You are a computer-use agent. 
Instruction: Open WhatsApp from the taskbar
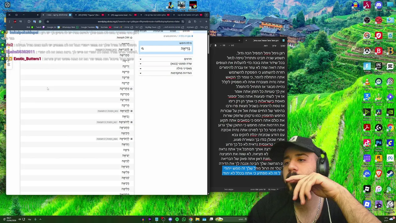pos(184,219)
